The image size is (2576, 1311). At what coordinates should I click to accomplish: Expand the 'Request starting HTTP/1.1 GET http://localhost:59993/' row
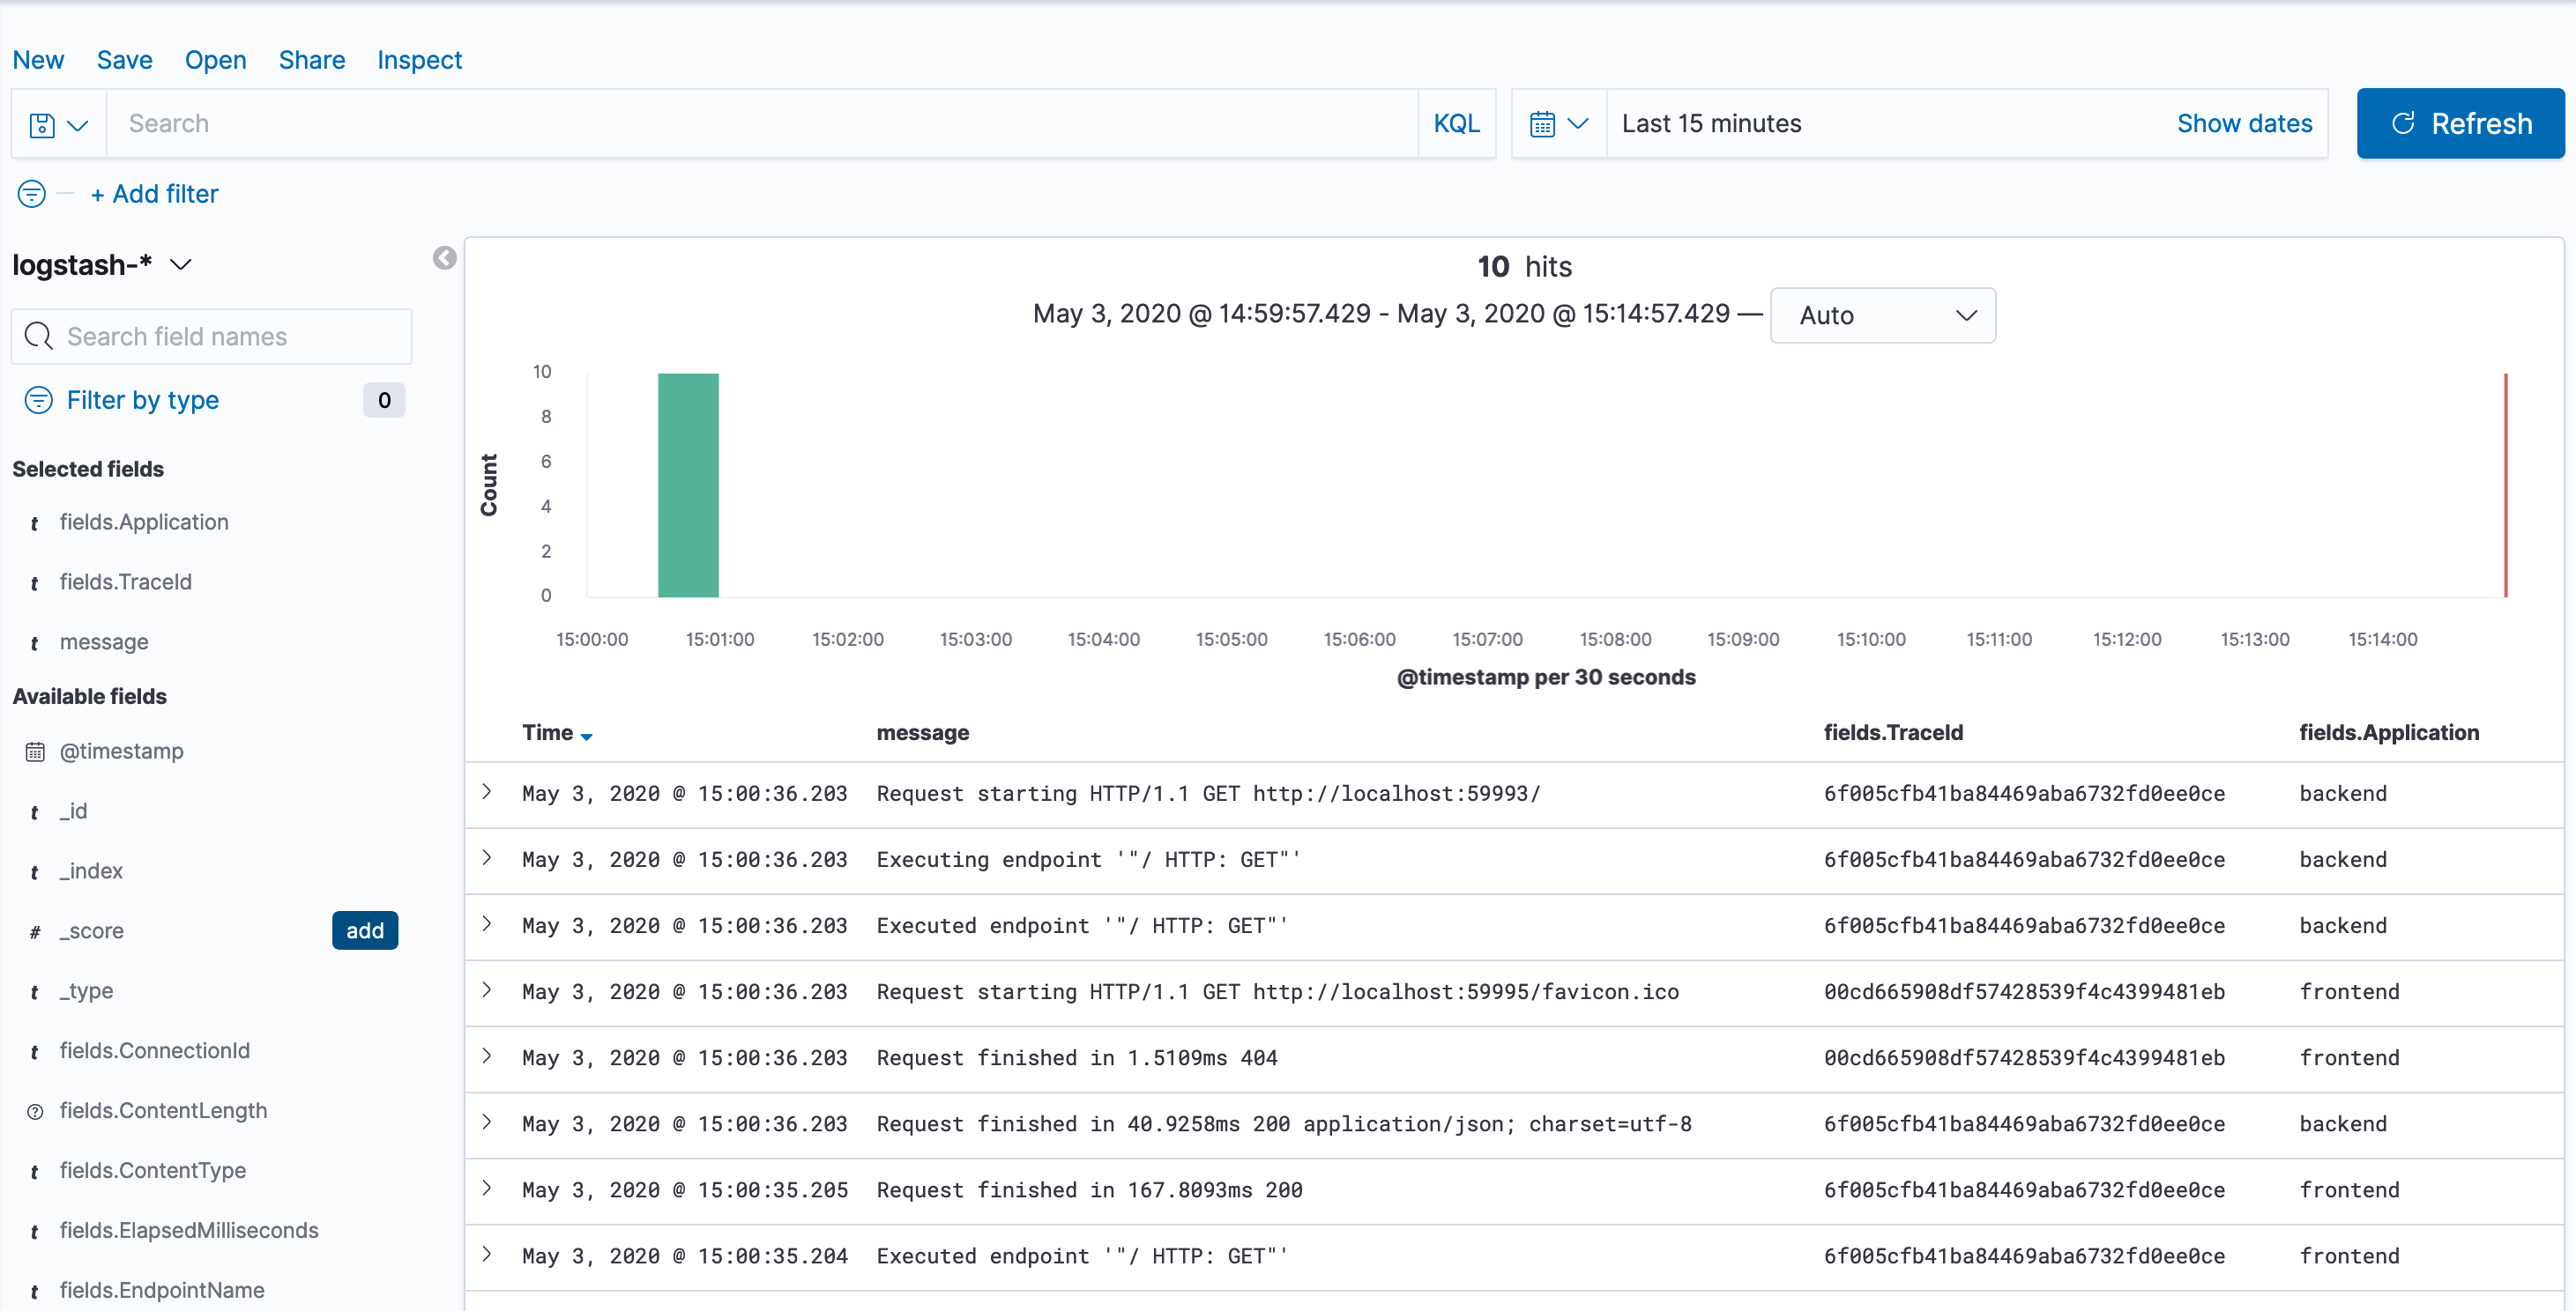point(487,792)
